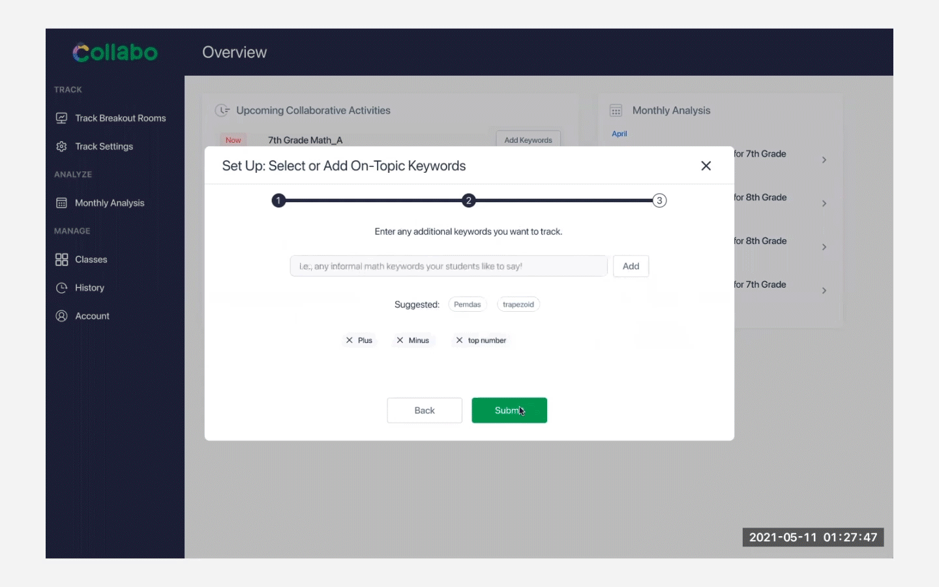
Task: Click the Track Breakout Rooms monitor icon
Action: coord(61,118)
